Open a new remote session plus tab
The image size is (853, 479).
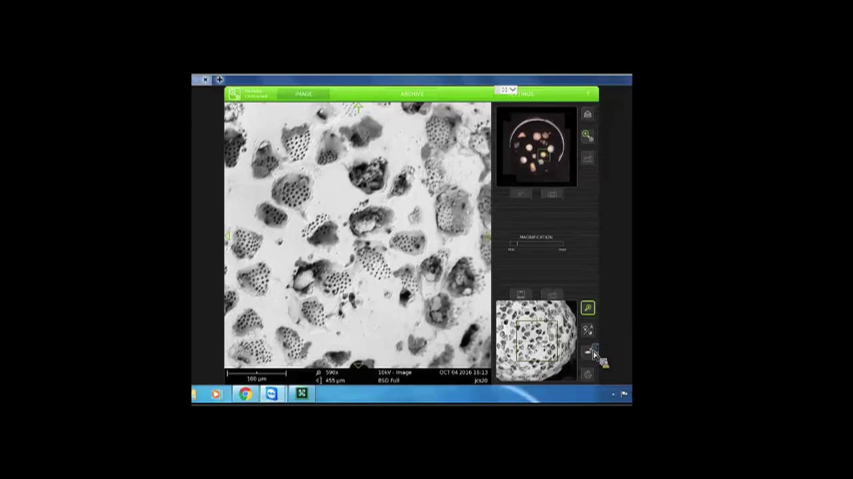coord(219,80)
